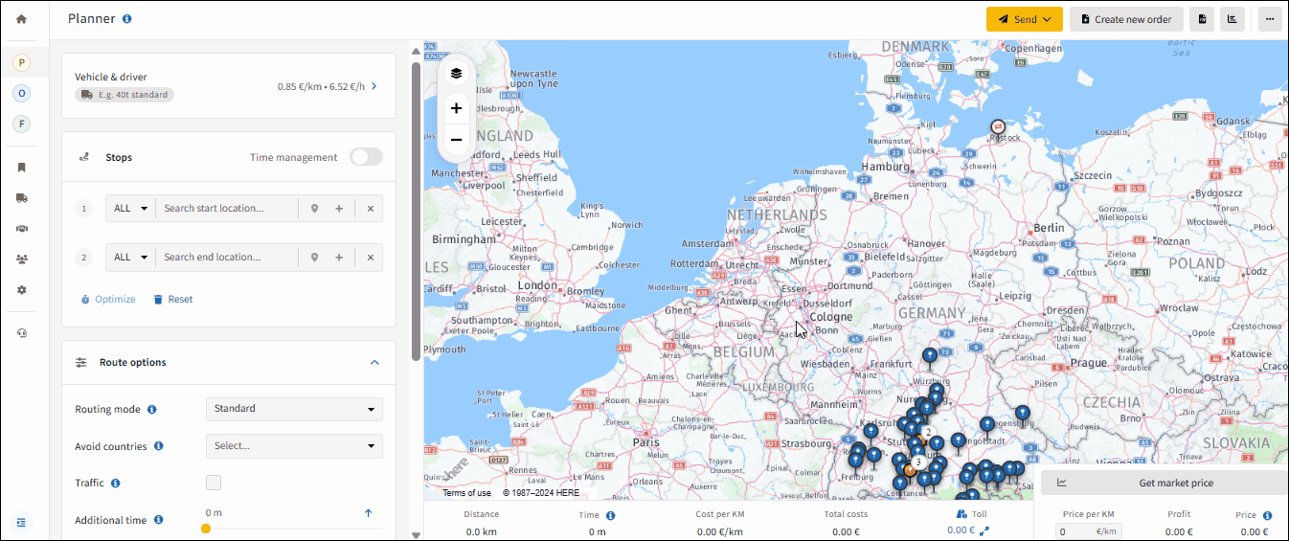Open the ALL dropdown for stop 2

click(x=131, y=258)
